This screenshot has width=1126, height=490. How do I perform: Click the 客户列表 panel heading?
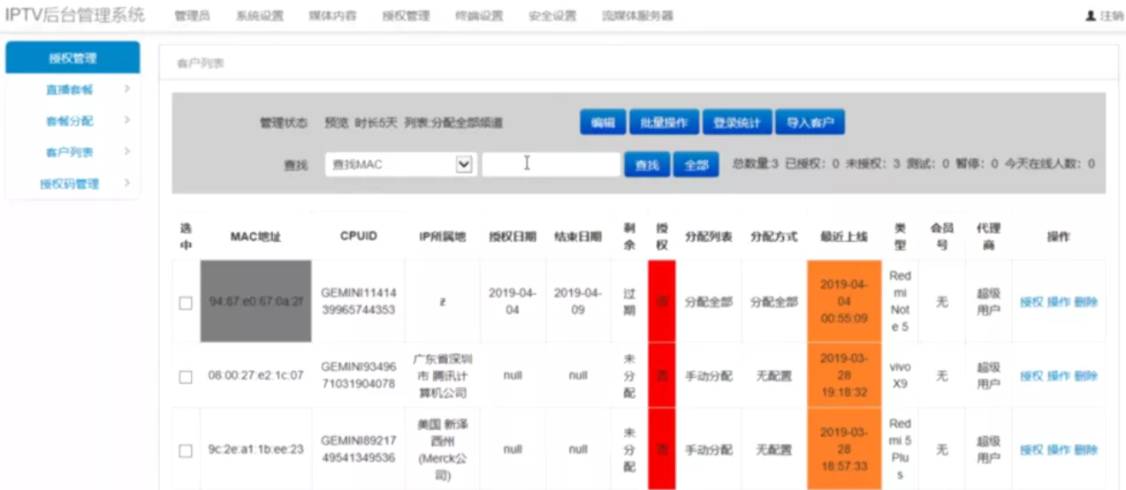point(200,64)
